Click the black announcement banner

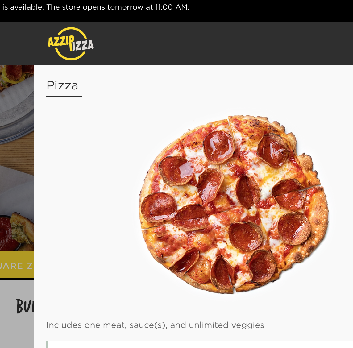tap(176, 11)
